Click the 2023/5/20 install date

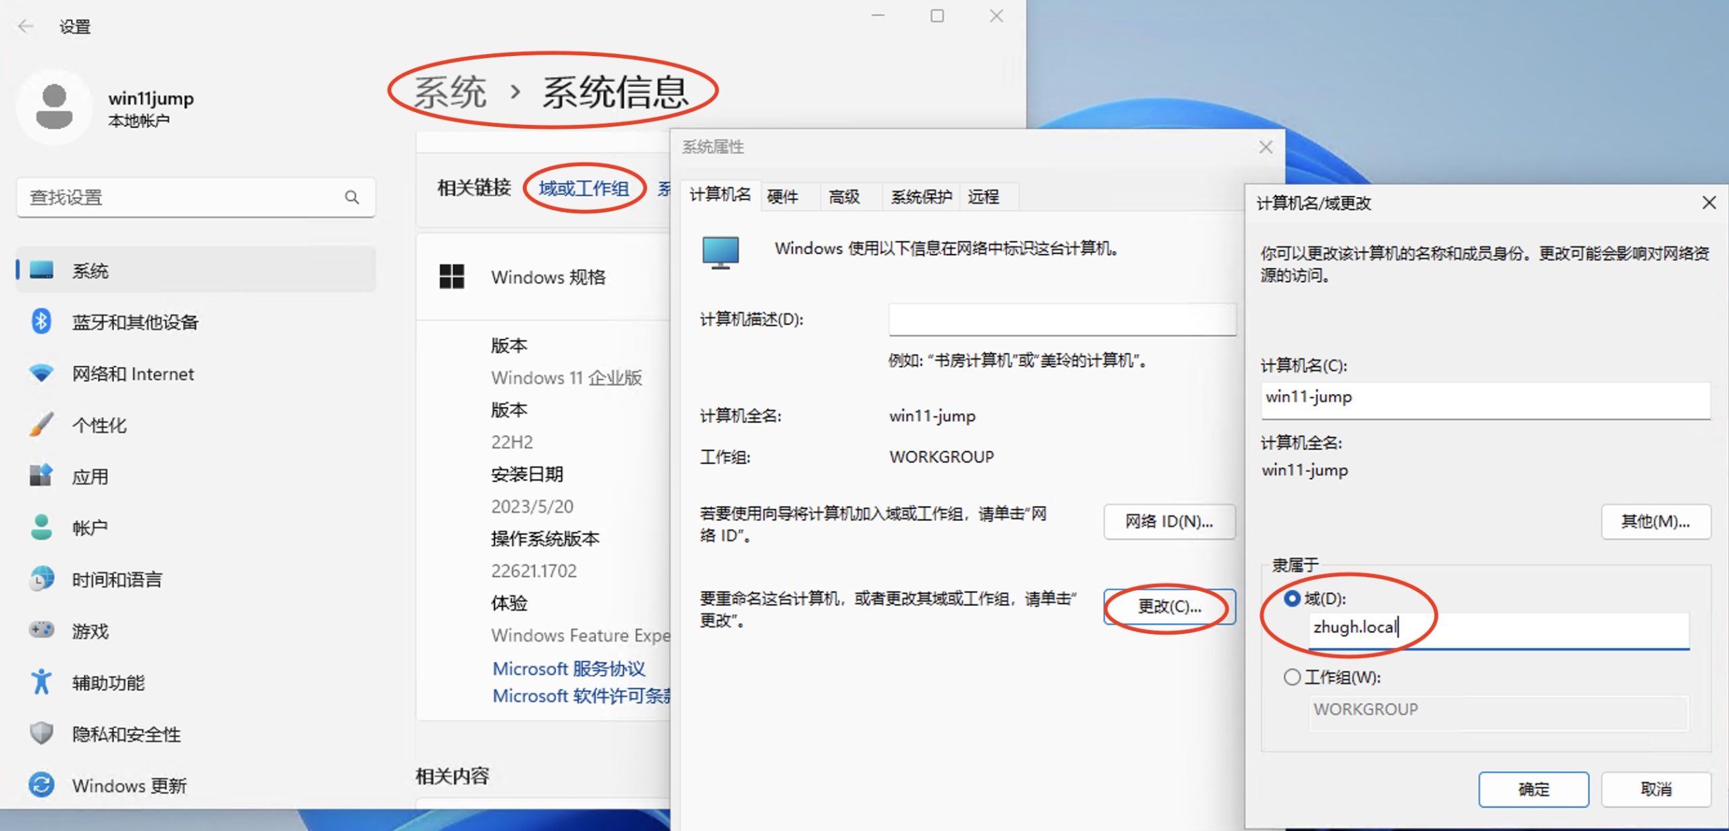532,506
